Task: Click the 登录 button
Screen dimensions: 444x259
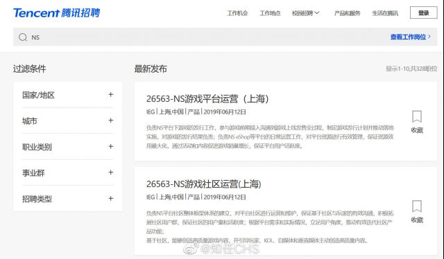Action: click(x=424, y=12)
